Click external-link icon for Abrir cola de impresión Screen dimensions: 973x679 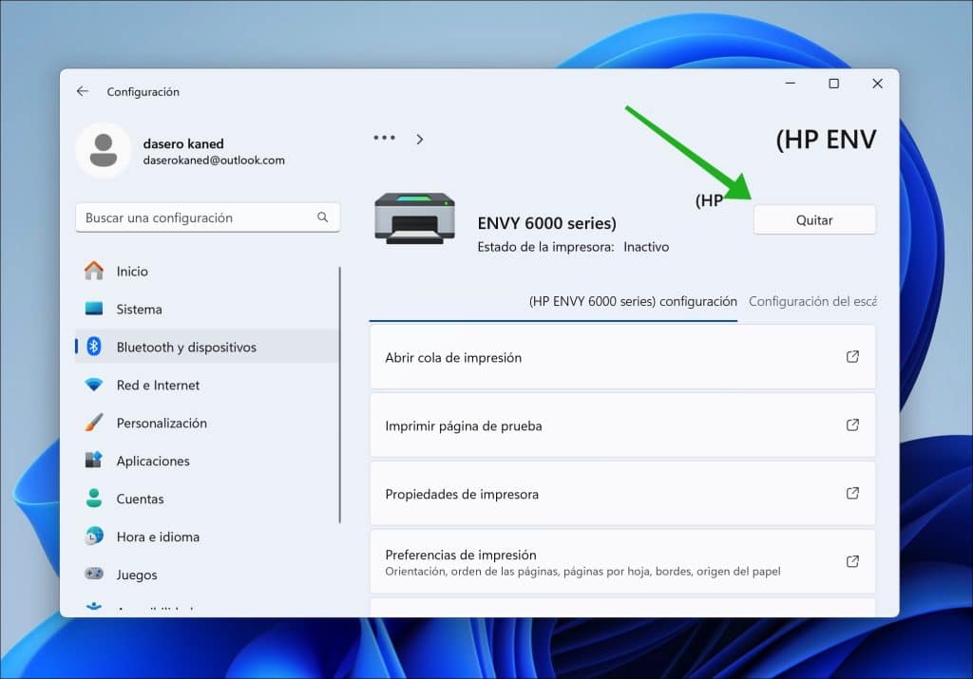(852, 356)
